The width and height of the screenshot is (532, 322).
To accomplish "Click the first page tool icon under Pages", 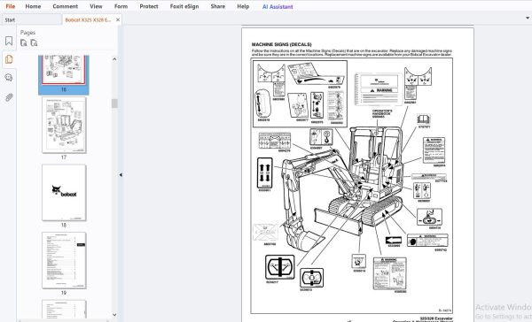I will [23, 43].
